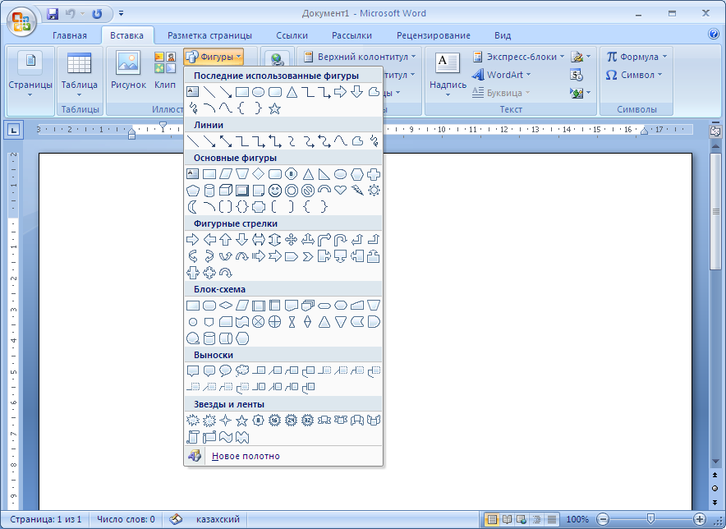Viewport: 726px width, 529px height.
Task: Select the cube shape
Action: [x=226, y=191]
